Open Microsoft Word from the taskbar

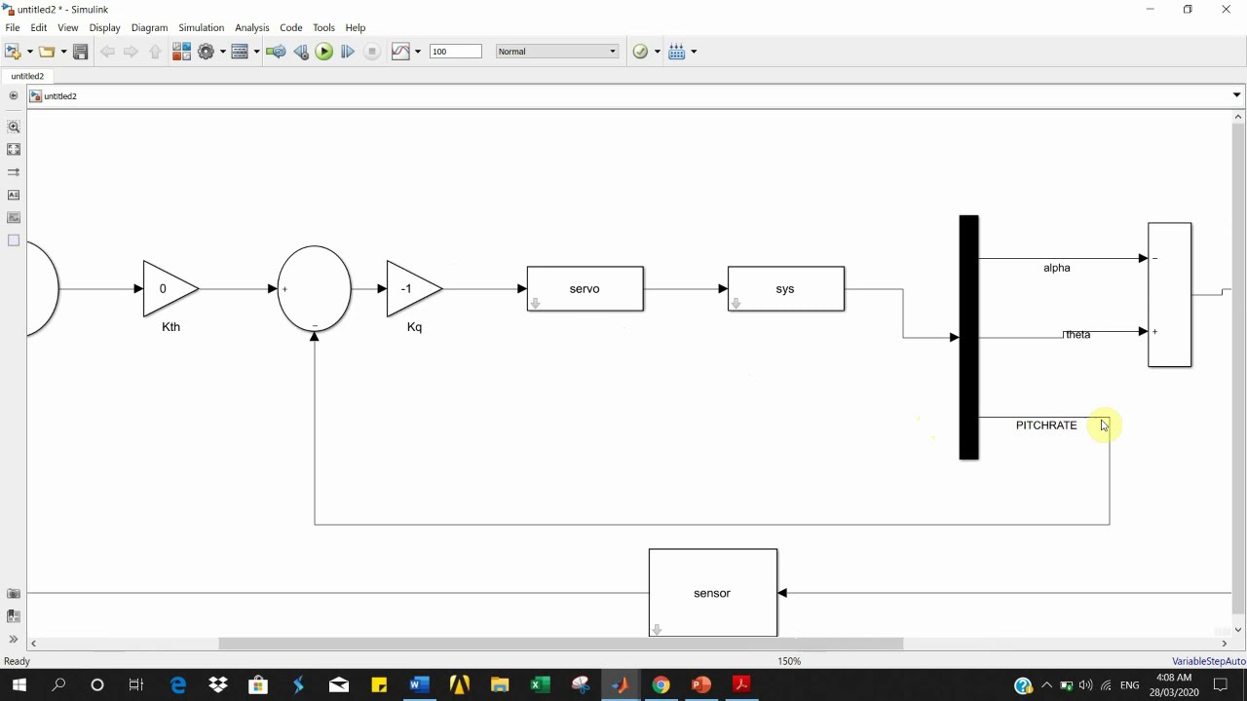pyautogui.click(x=419, y=685)
